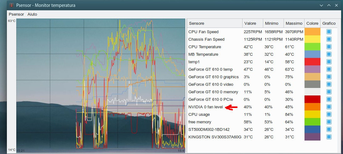Screen dimensions: 343x154
Task: Toggle graph checkbox for free memory
Action: [329, 122]
